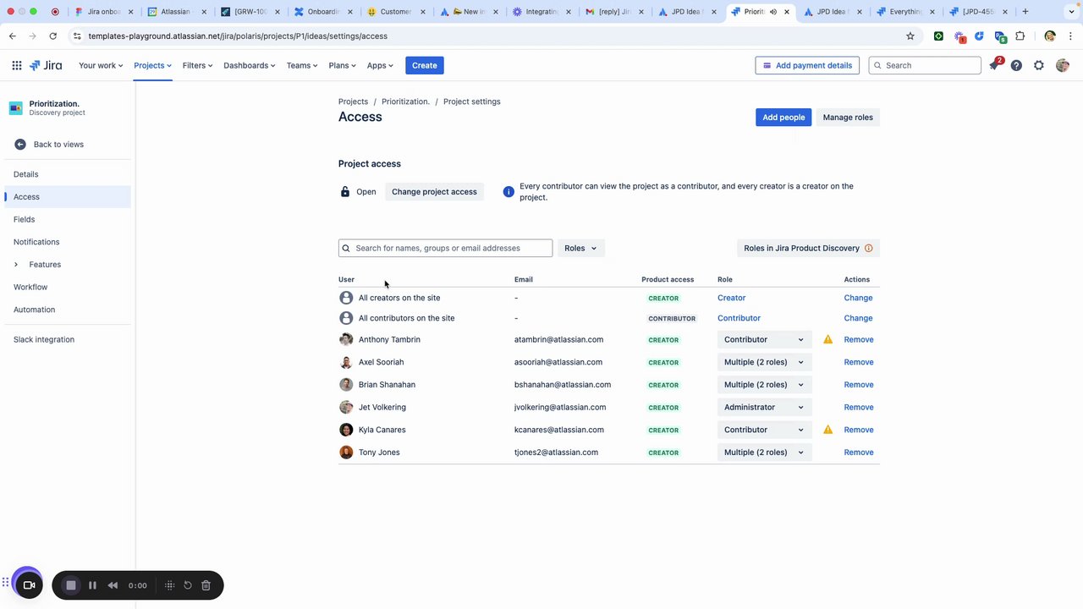Open Details in project settings sidebar
The width and height of the screenshot is (1083, 609).
(x=66, y=174)
